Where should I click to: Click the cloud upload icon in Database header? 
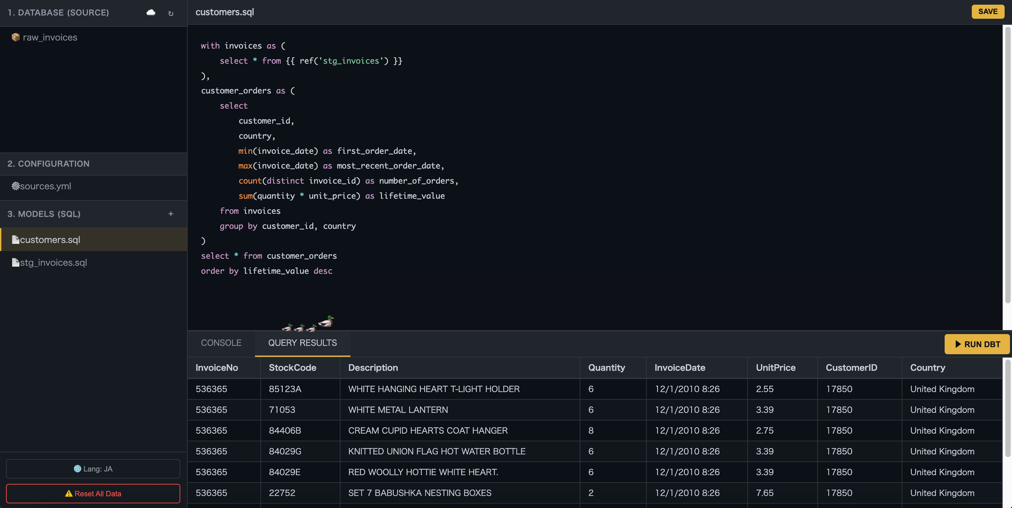151,12
